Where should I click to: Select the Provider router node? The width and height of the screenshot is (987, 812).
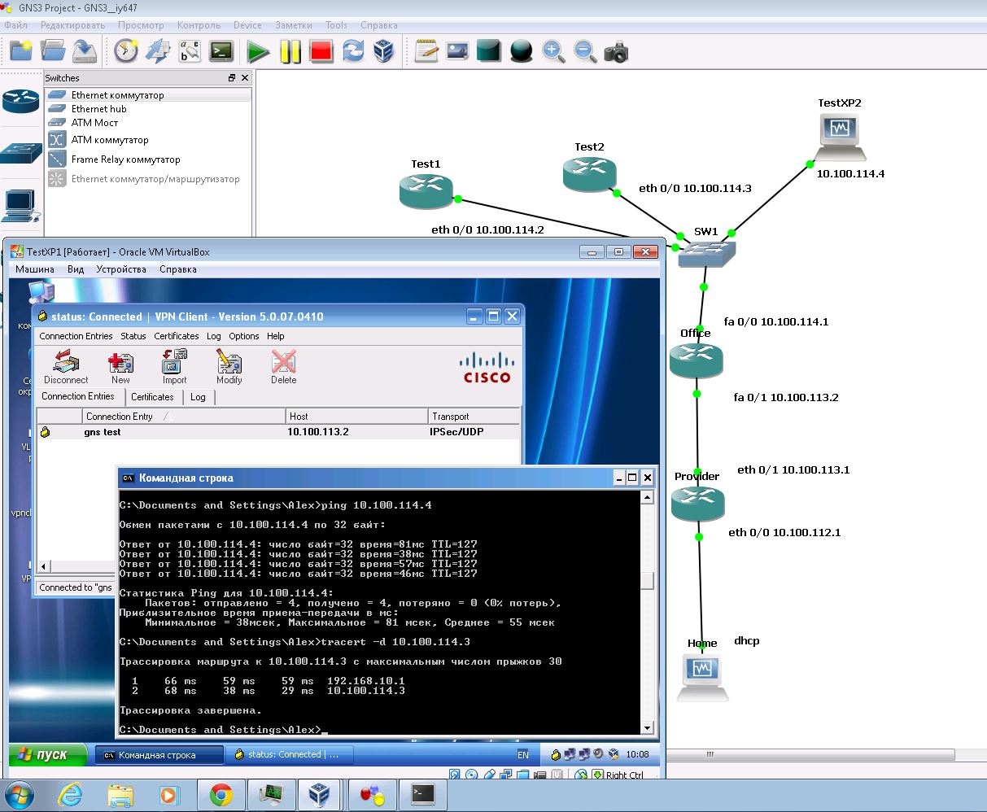(x=697, y=504)
